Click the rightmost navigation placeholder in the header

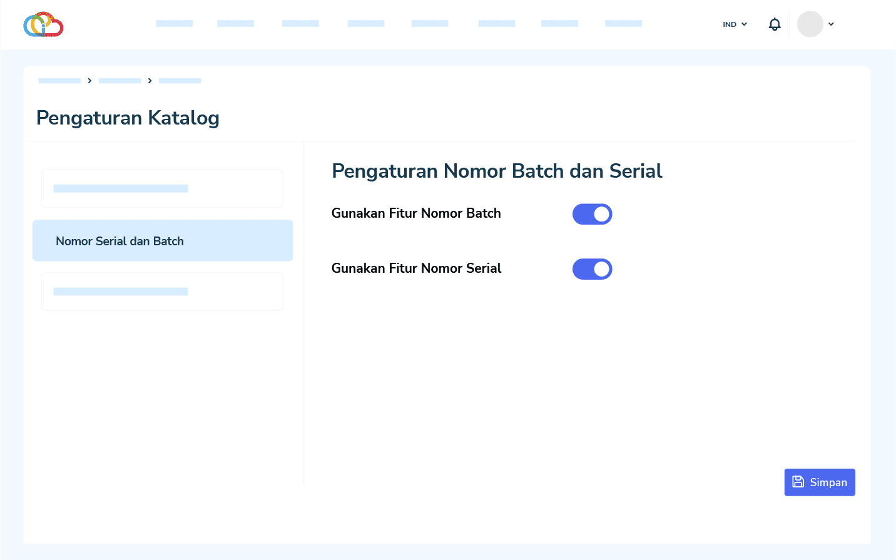623,23
